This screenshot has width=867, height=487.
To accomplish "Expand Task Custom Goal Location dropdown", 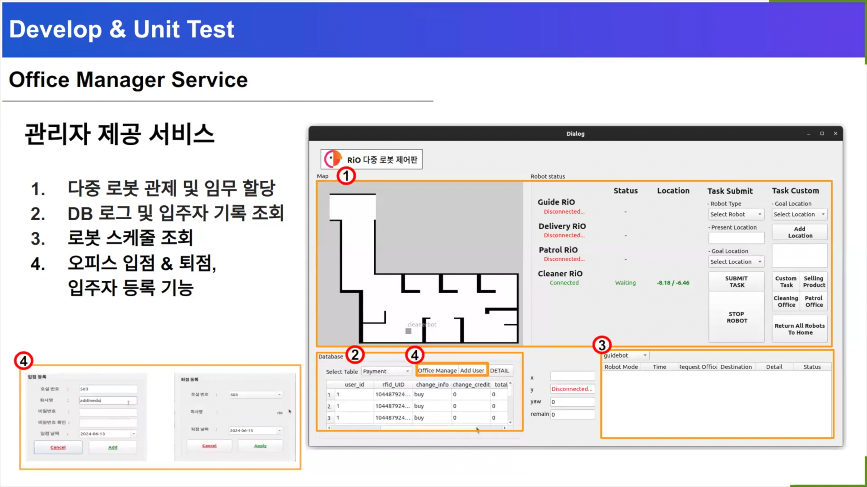I will pyautogui.click(x=799, y=214).
